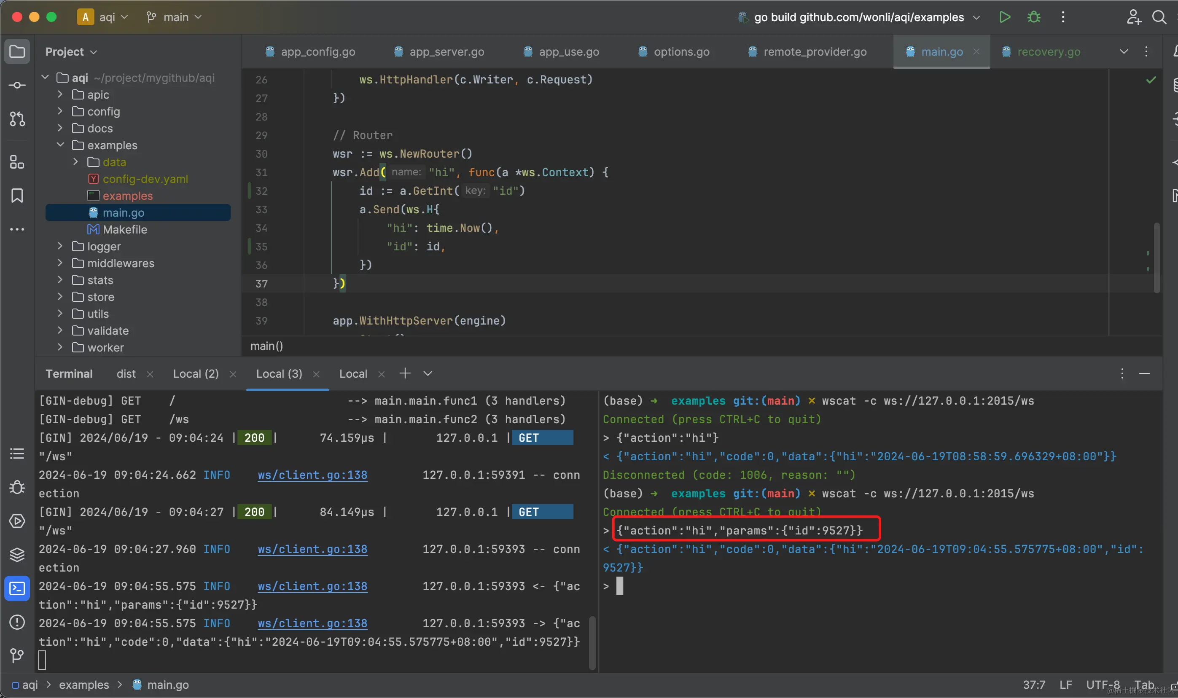Select Makefile in the project tree
1178x698 pixels.
point(125,230)
